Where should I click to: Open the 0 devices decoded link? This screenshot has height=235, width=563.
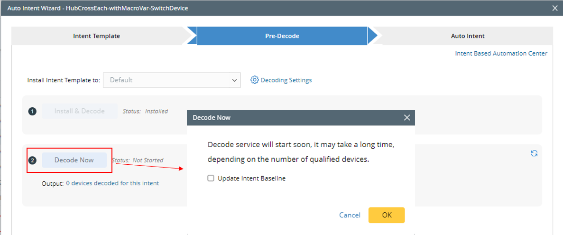[112, 183]
